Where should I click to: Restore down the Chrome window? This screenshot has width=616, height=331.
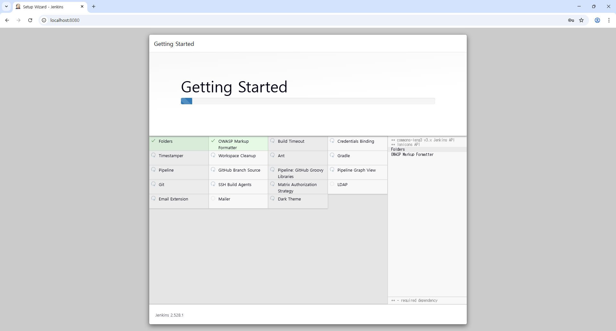[x=594, y=6]
